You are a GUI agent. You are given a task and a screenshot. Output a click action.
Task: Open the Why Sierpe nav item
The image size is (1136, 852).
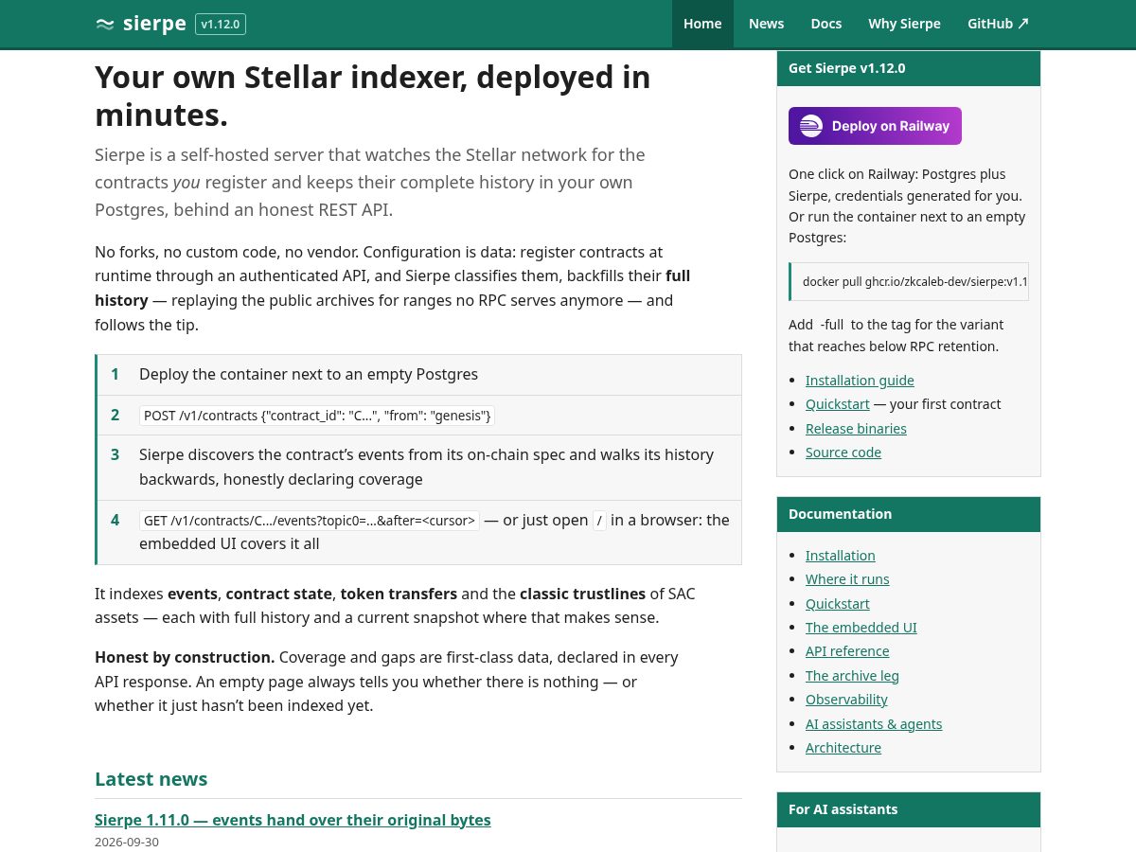[x=904, y=24]
